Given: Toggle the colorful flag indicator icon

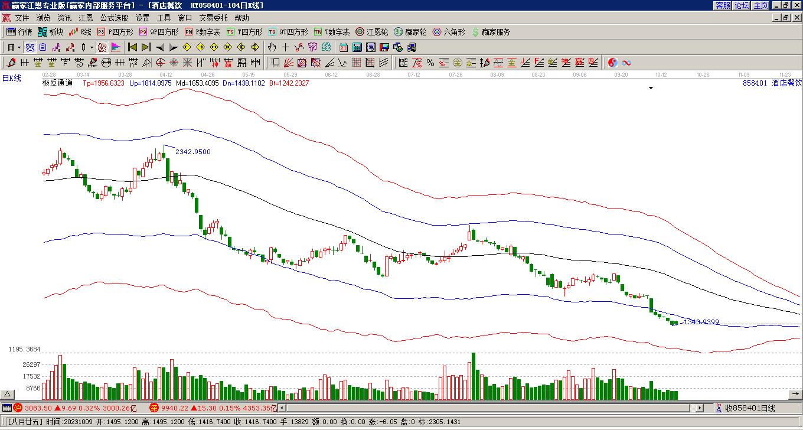Looking at the screenshot, I should tap(116, 47).
